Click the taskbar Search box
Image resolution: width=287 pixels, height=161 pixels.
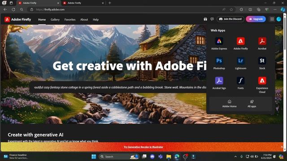(x=119, y=157)
